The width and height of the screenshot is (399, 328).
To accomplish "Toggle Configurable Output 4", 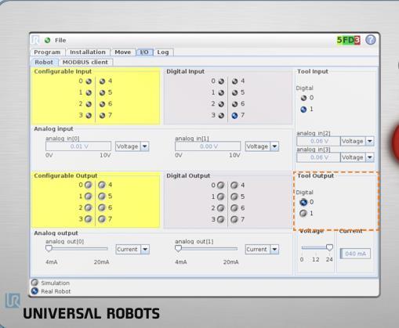I will coord(102,185).
